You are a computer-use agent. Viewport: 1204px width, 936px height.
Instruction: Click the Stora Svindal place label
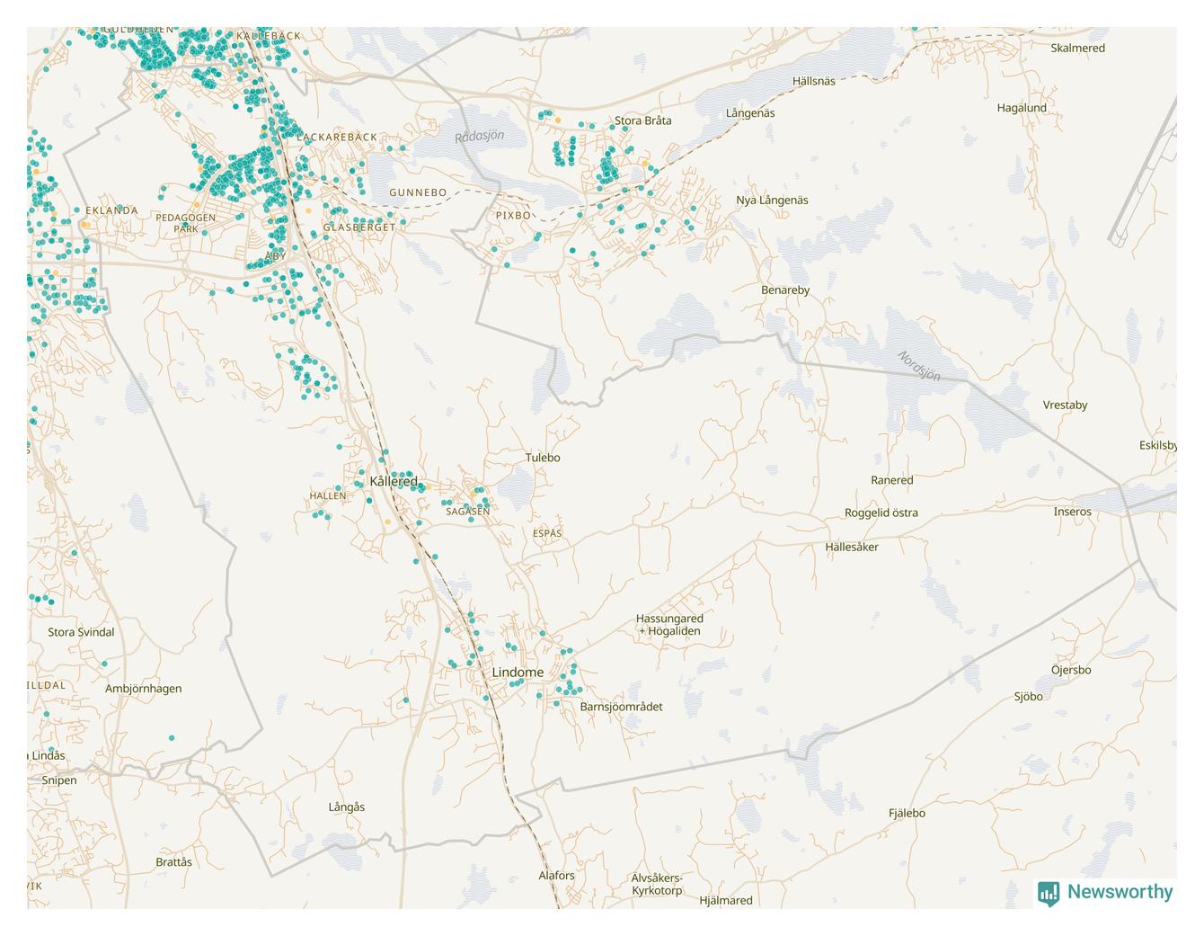81,632
